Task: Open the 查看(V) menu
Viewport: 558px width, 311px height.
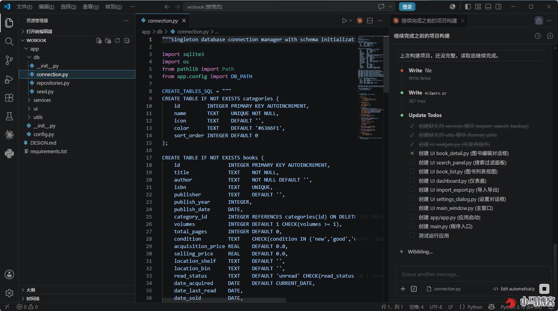Action: [x=91, y=7]
